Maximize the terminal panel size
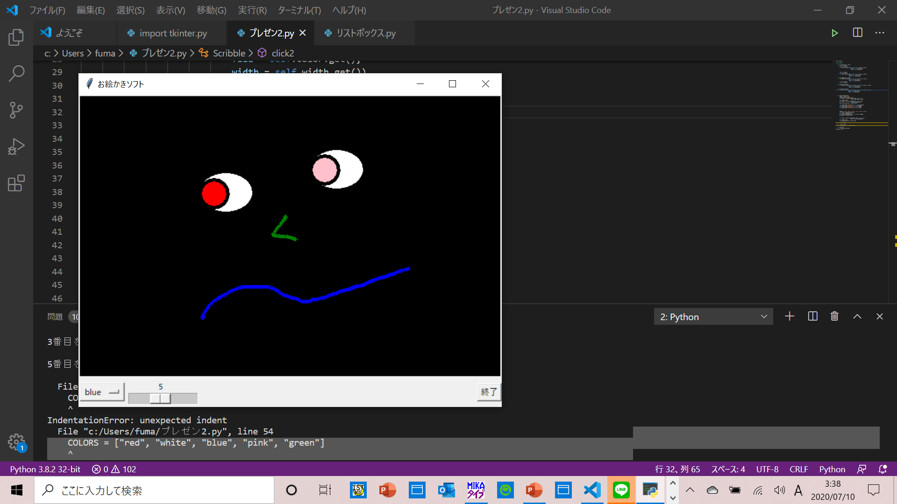The height and width of the screenshot is (504, 897). (x=857, y=316)
